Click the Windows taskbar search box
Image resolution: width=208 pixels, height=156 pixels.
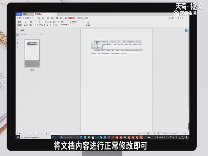[x=35, y=137]
